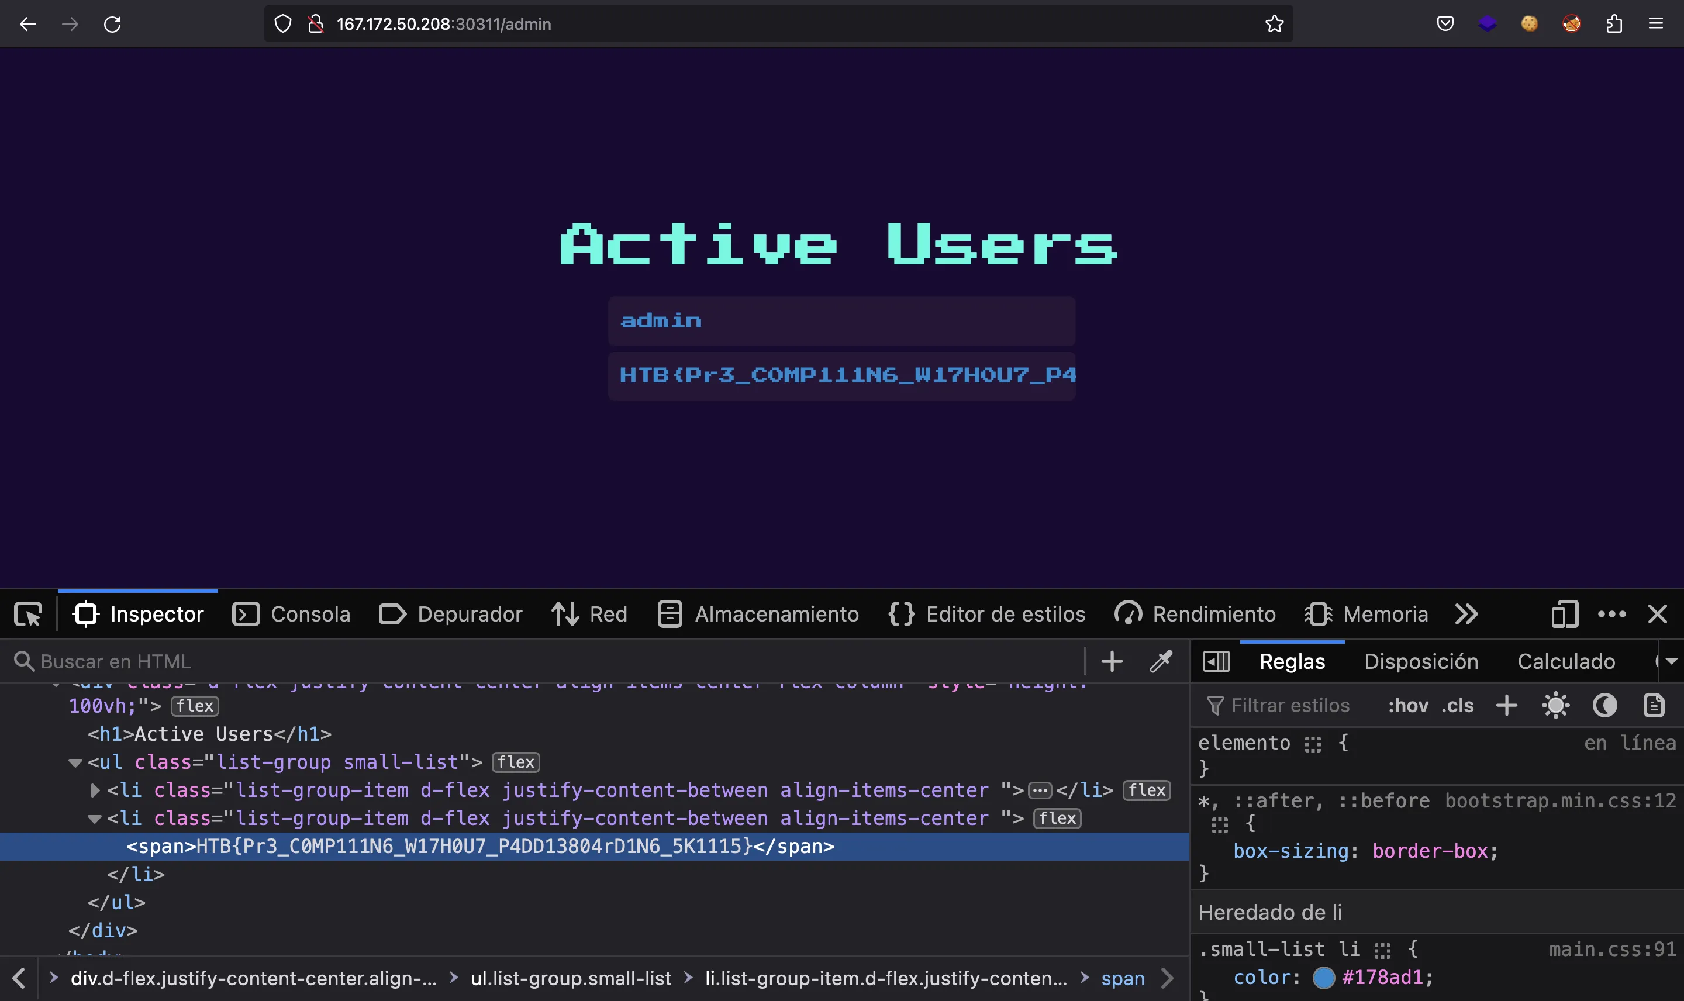
Task: Select the Reglas sidebar tab
Action: point(1292,662)
